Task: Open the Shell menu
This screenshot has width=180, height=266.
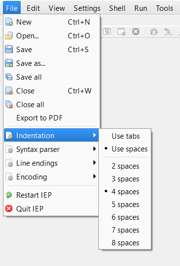Action: 117,8
